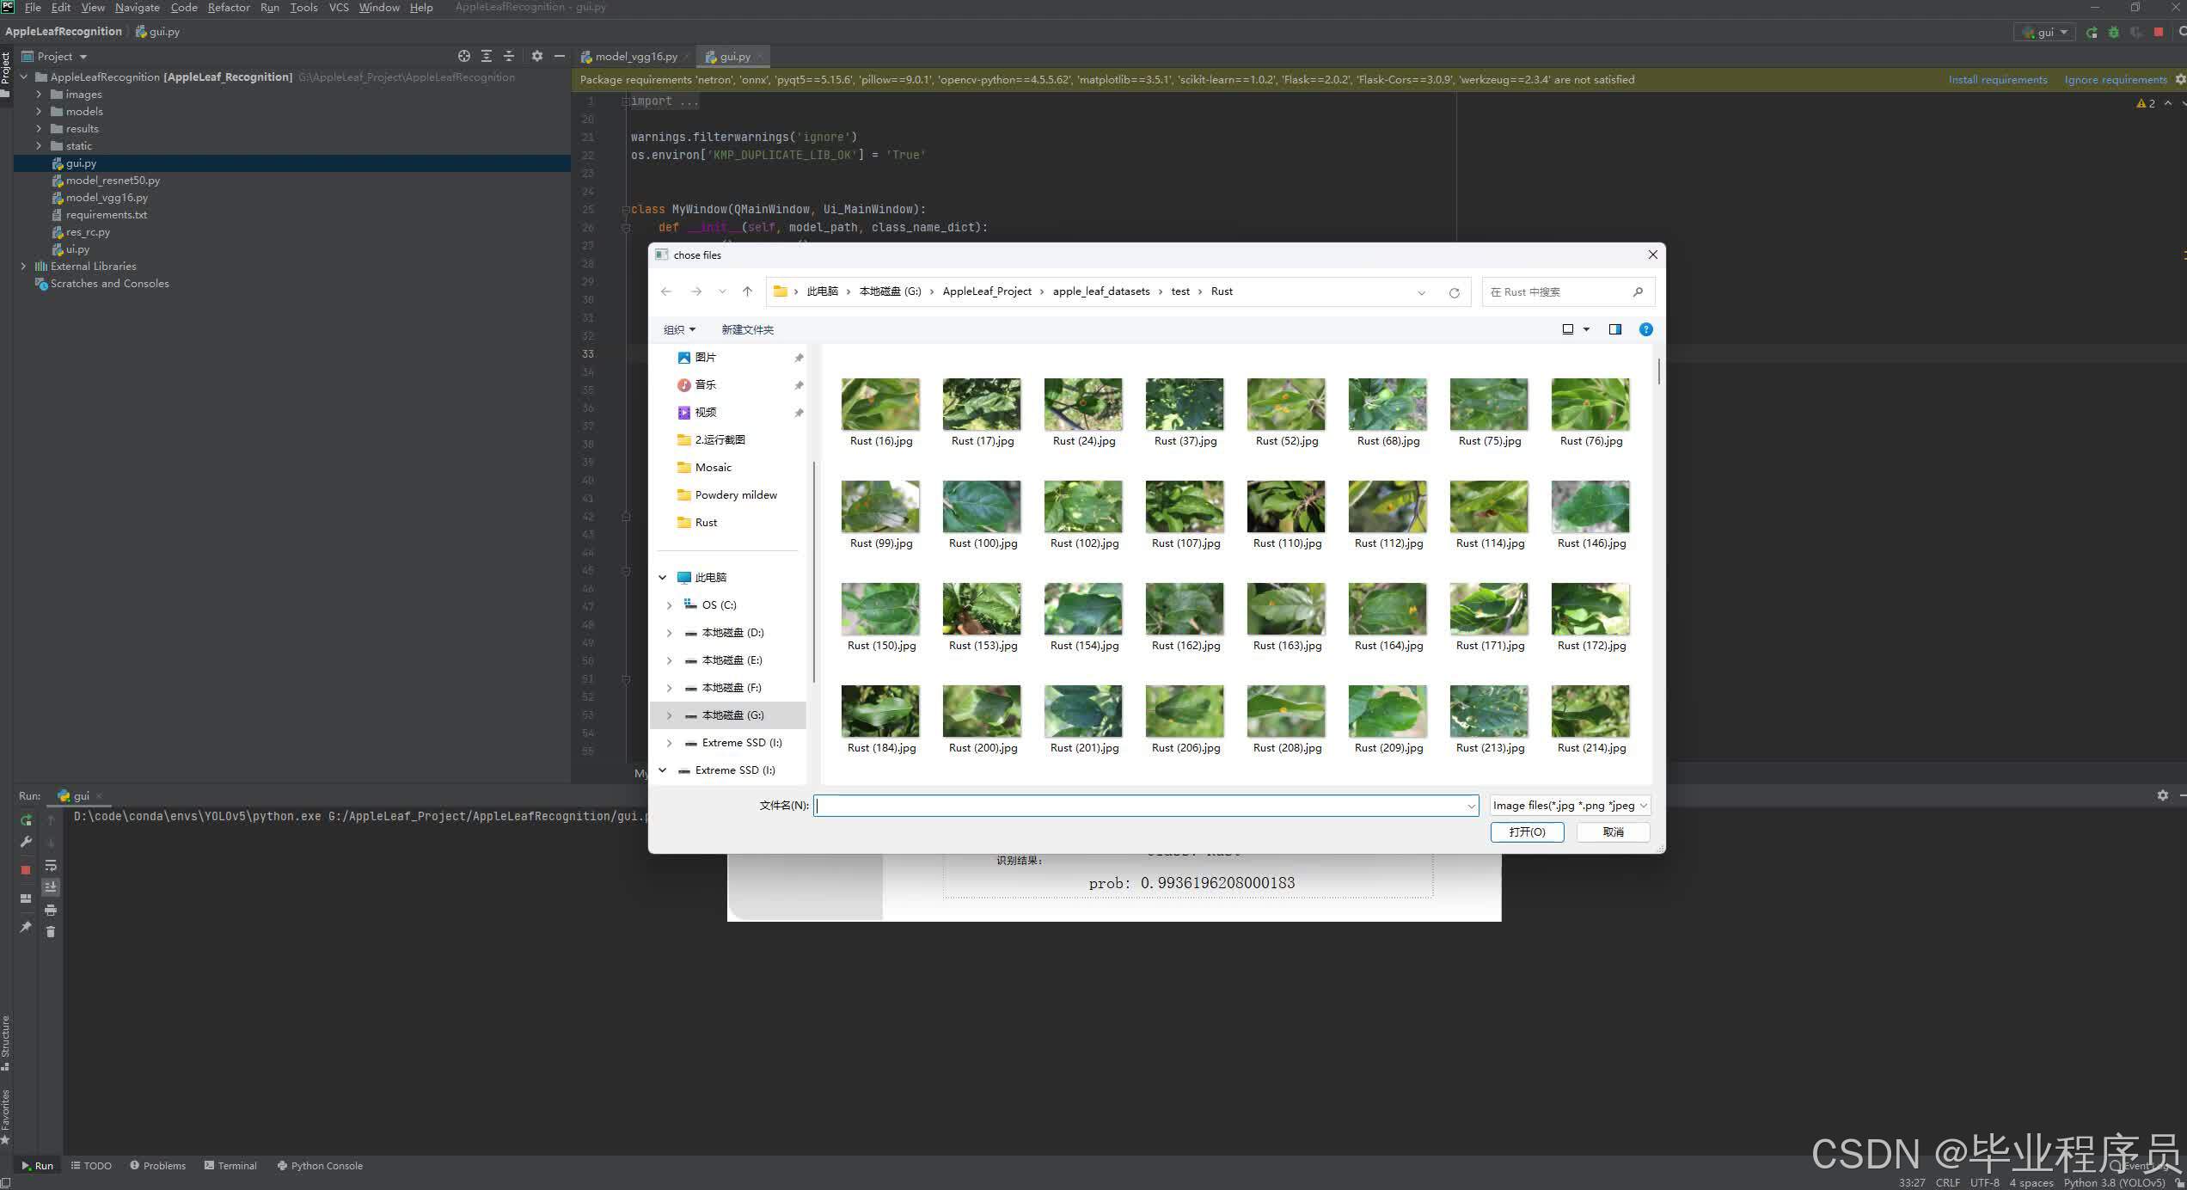The height and width of the screenshot is (1190, 2187).
Task: Expand the images folder in project tree
Action: [39, 95]
